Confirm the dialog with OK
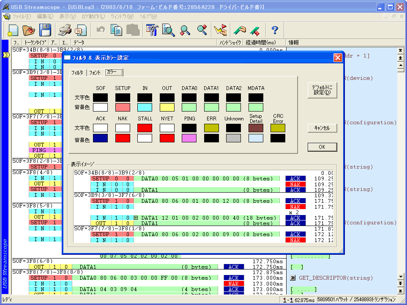 (322, 147)
